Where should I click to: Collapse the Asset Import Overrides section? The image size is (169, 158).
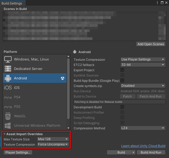pos(4,134)
